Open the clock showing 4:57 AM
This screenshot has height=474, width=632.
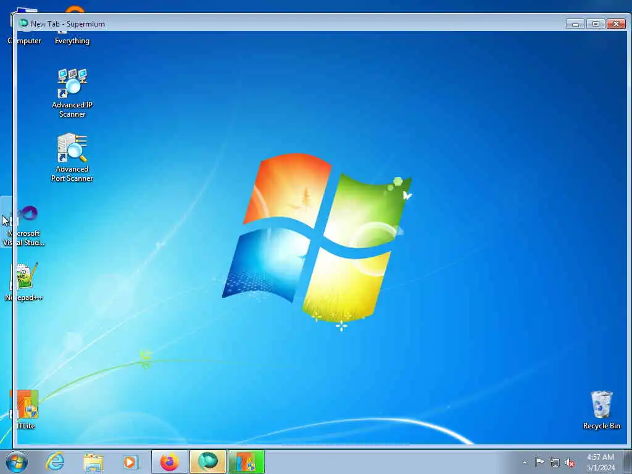point(601,462)
